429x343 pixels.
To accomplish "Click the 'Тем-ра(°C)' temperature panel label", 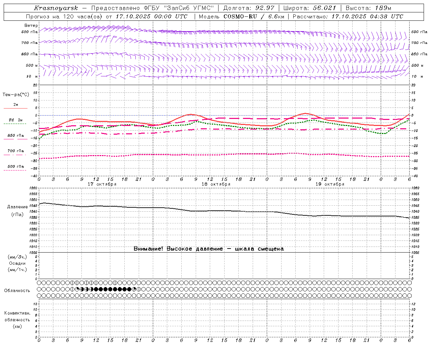I will tap(16, 94).
